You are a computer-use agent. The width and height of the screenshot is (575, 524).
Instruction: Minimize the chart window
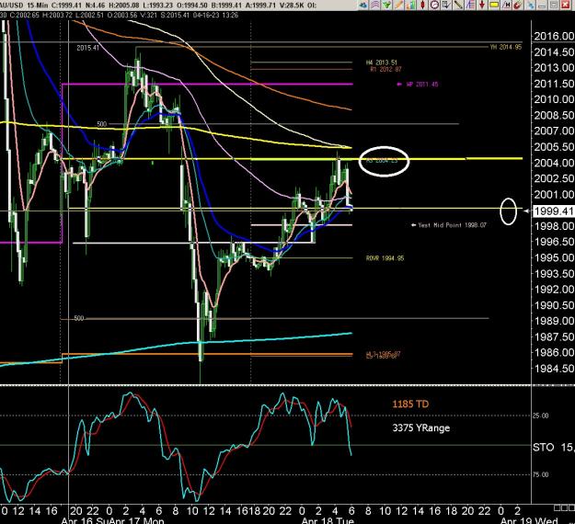pos(542,6)
